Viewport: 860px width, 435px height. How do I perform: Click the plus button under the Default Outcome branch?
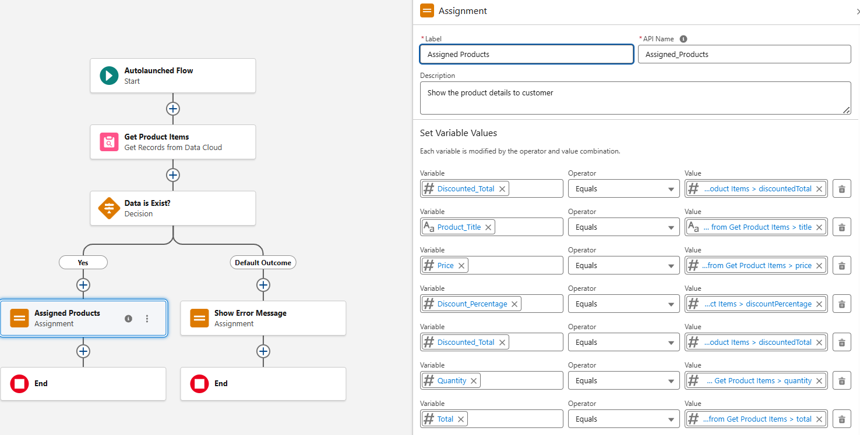(x=263, y=285)
